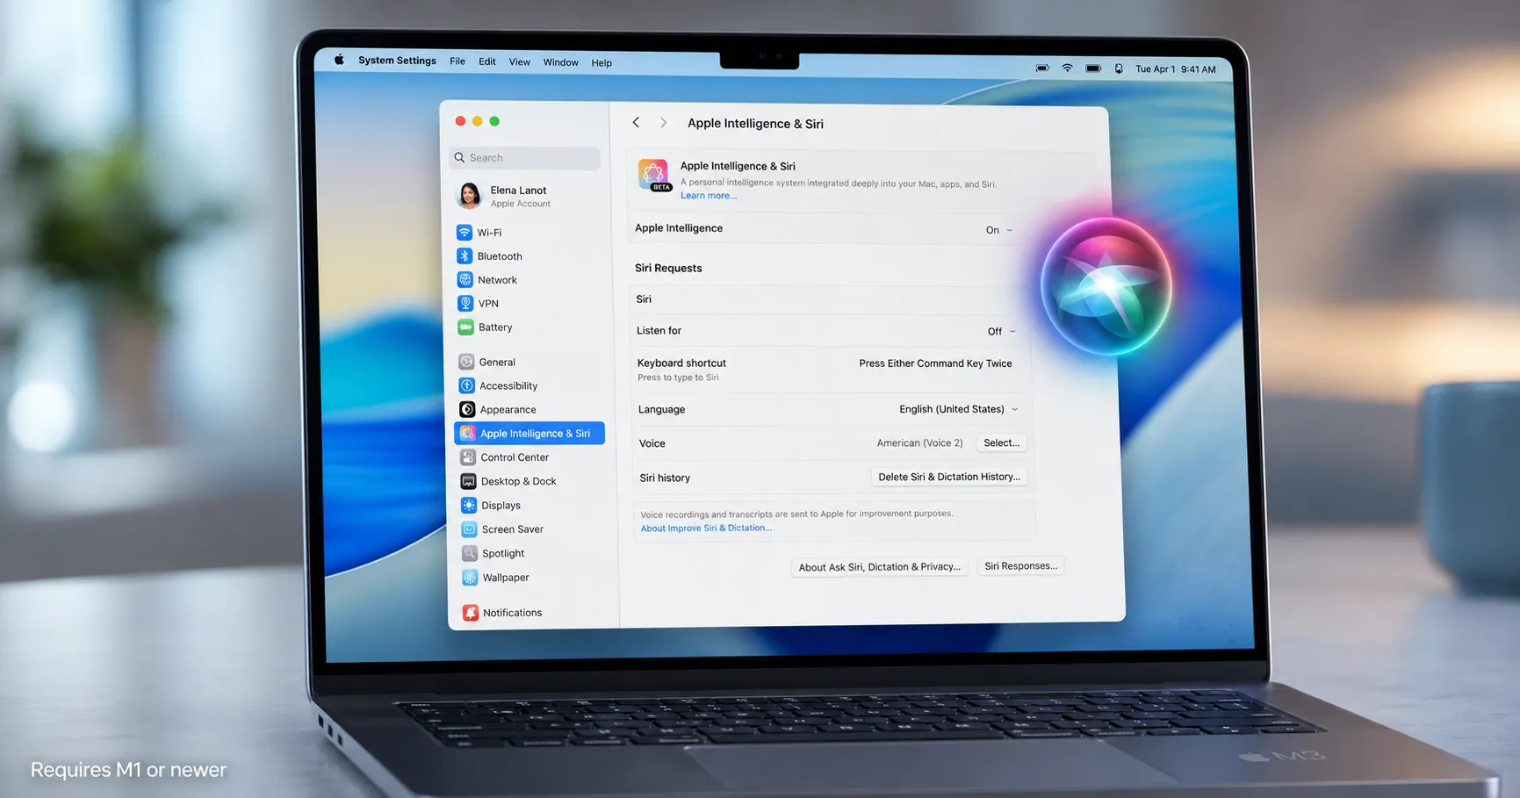This screenshot has width=1520, height=798.
Task: Select the Accessibility sidebar icon
Action: tap(466, 385)
